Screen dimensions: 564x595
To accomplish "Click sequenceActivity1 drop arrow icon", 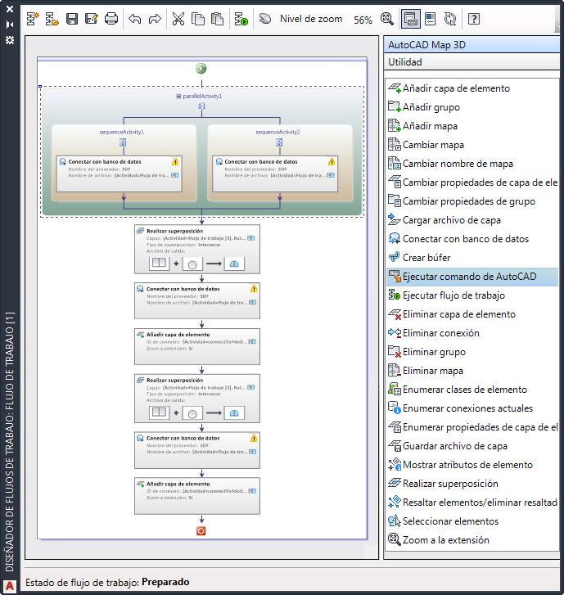I will click(123, 142).
